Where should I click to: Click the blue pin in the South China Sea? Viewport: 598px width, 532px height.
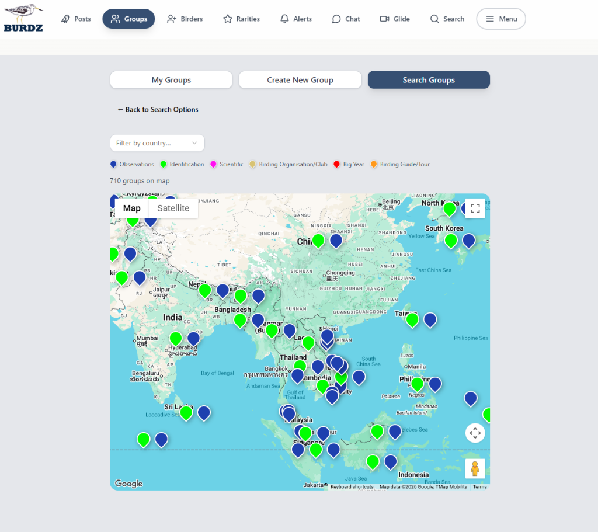(x=359, y=377)
